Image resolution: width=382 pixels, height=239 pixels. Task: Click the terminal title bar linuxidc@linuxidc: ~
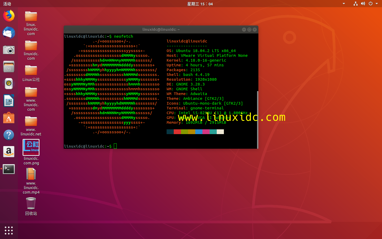coord(161,29)
